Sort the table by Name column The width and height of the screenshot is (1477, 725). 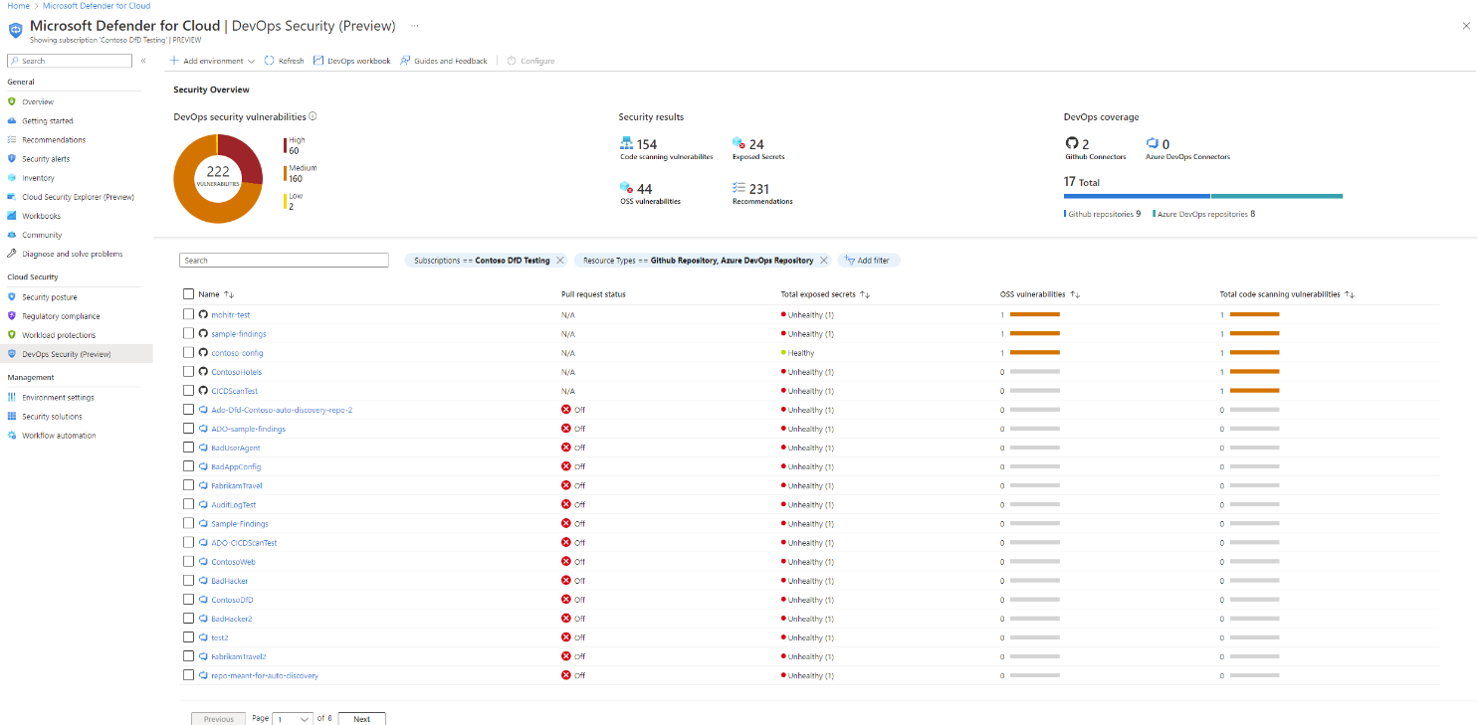coord(216,294)
